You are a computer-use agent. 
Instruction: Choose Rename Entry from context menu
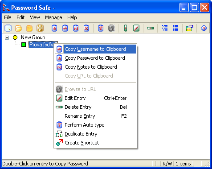(x=95, y=116)
